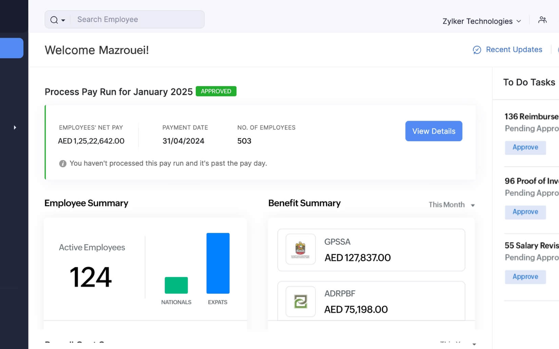This screenshot has height=349, width=559.
Task: Click the ADRPBF green logo
Action: click(x=301, y=302)
